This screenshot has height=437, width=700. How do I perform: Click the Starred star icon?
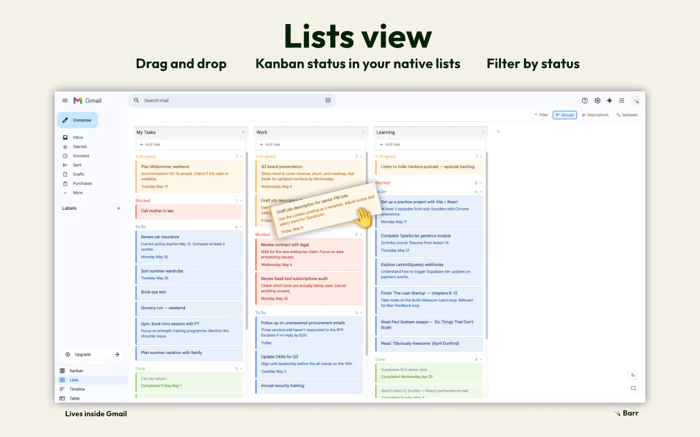pyautogui.click(x=65, y=147)
